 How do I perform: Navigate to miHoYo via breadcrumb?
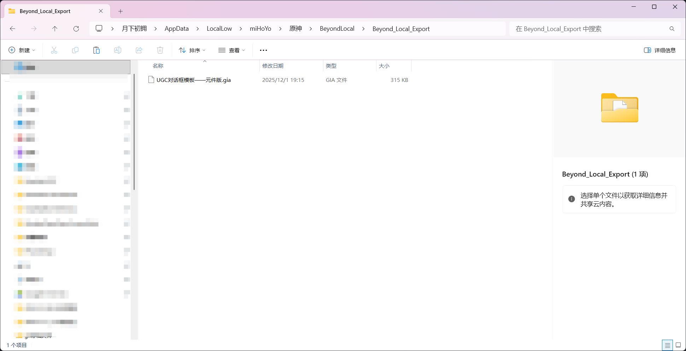click(260, 29)
